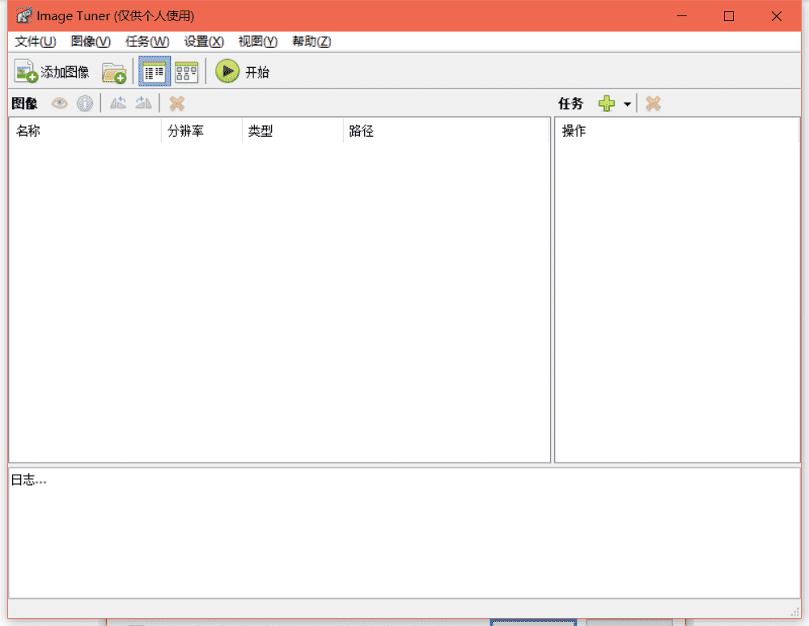Close the Image Tuner window
The height and width of the screenshot is (626, 809).
pos(776,16)
